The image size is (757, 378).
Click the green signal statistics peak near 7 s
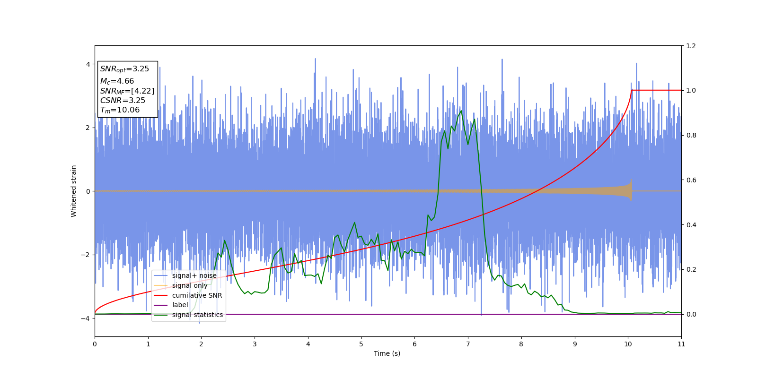(461, 112)
